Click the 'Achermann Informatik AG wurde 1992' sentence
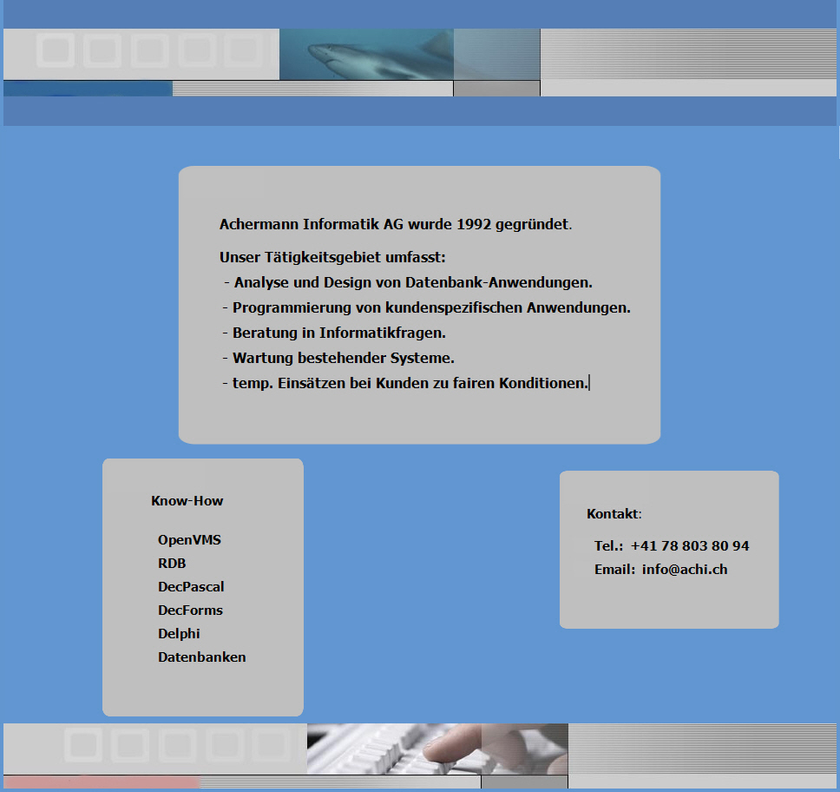Screen dimensions: 840x792 coord(395,225)
